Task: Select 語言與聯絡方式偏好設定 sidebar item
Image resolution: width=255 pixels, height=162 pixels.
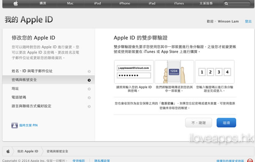Action: 49,106
